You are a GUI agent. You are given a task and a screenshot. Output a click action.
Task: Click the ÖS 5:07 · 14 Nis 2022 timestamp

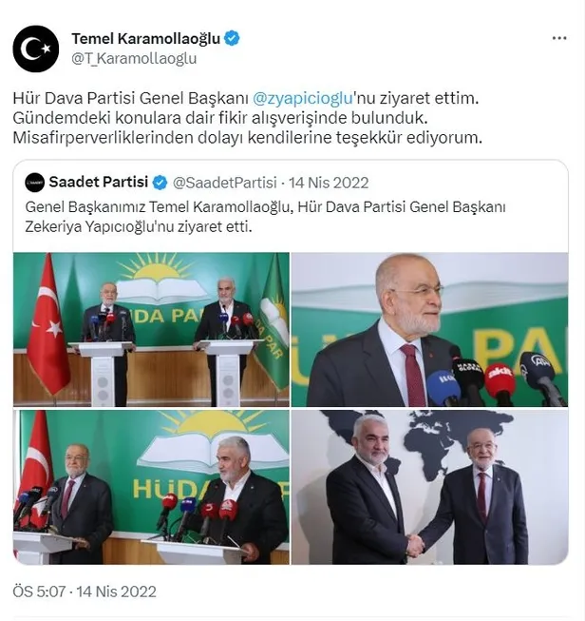click(85, 592)
